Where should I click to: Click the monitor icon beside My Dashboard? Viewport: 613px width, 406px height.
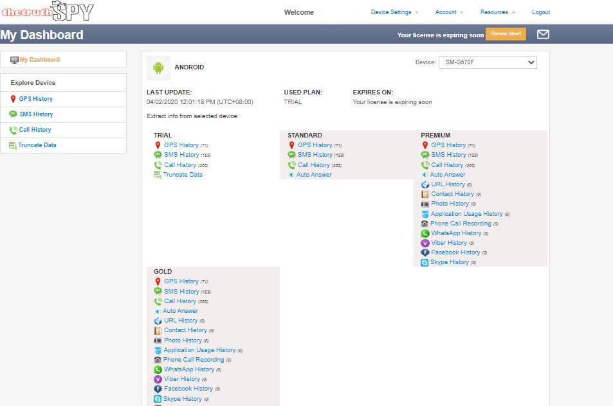coord(14,60)
